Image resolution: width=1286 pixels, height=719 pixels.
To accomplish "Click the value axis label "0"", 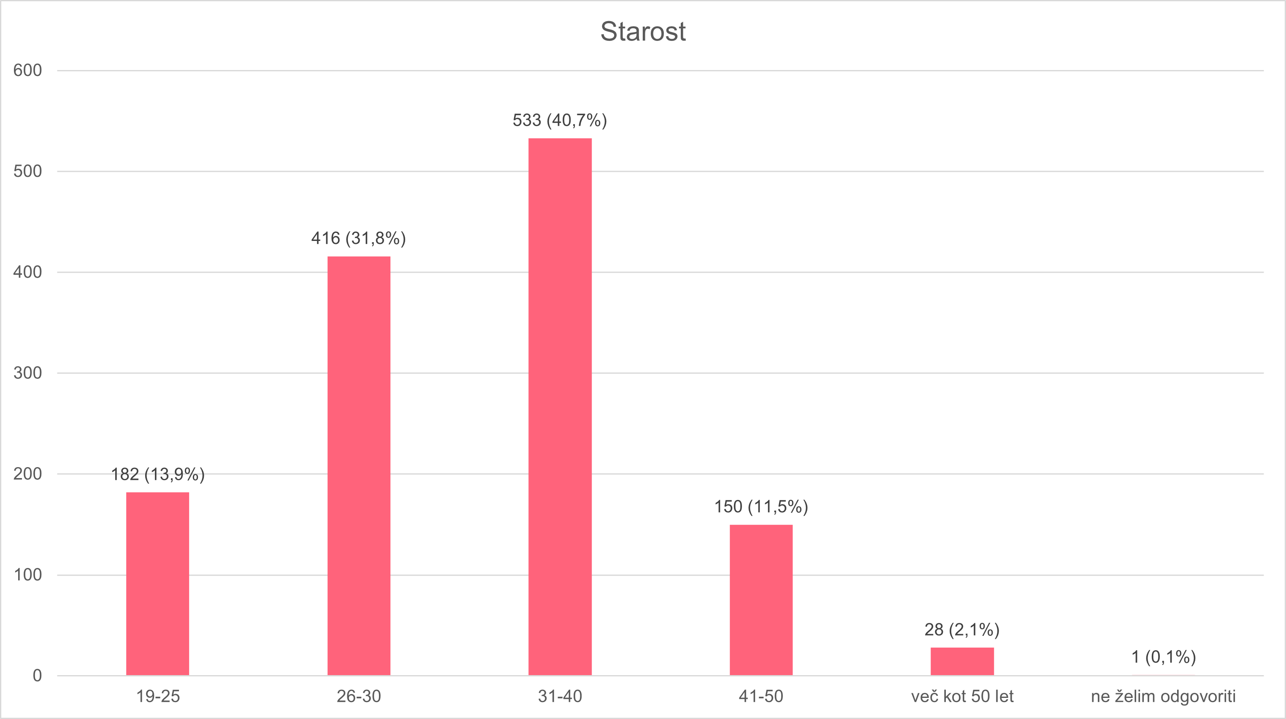I will pos(37,676).
